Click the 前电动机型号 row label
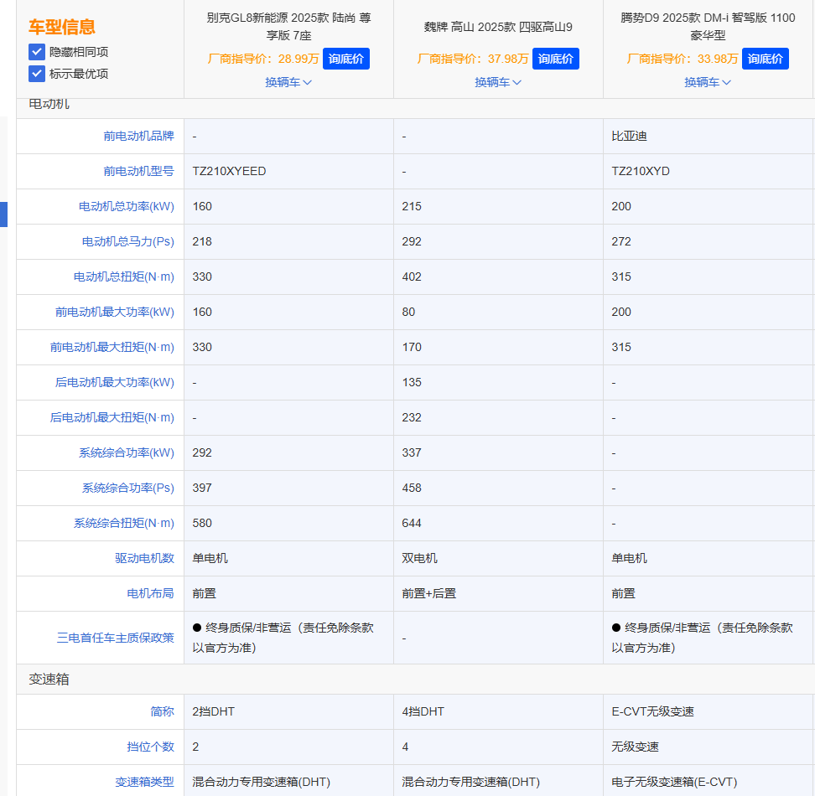Image resolution: width=815 pixels, height=796 pixels. [x=138, y=172]
